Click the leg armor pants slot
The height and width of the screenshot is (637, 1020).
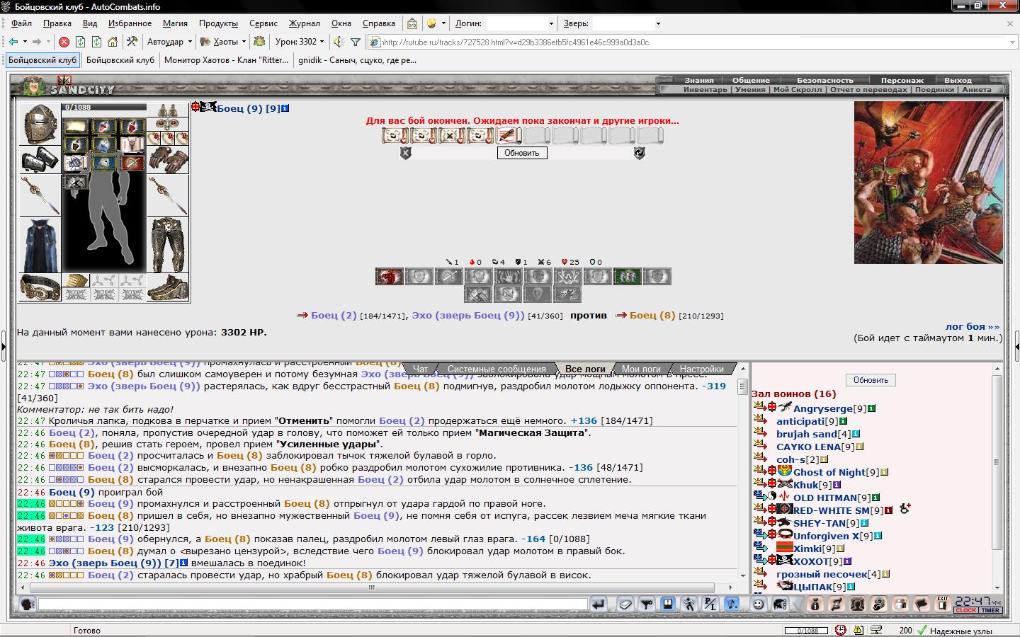pyautogui.click(x=168, y=245)
